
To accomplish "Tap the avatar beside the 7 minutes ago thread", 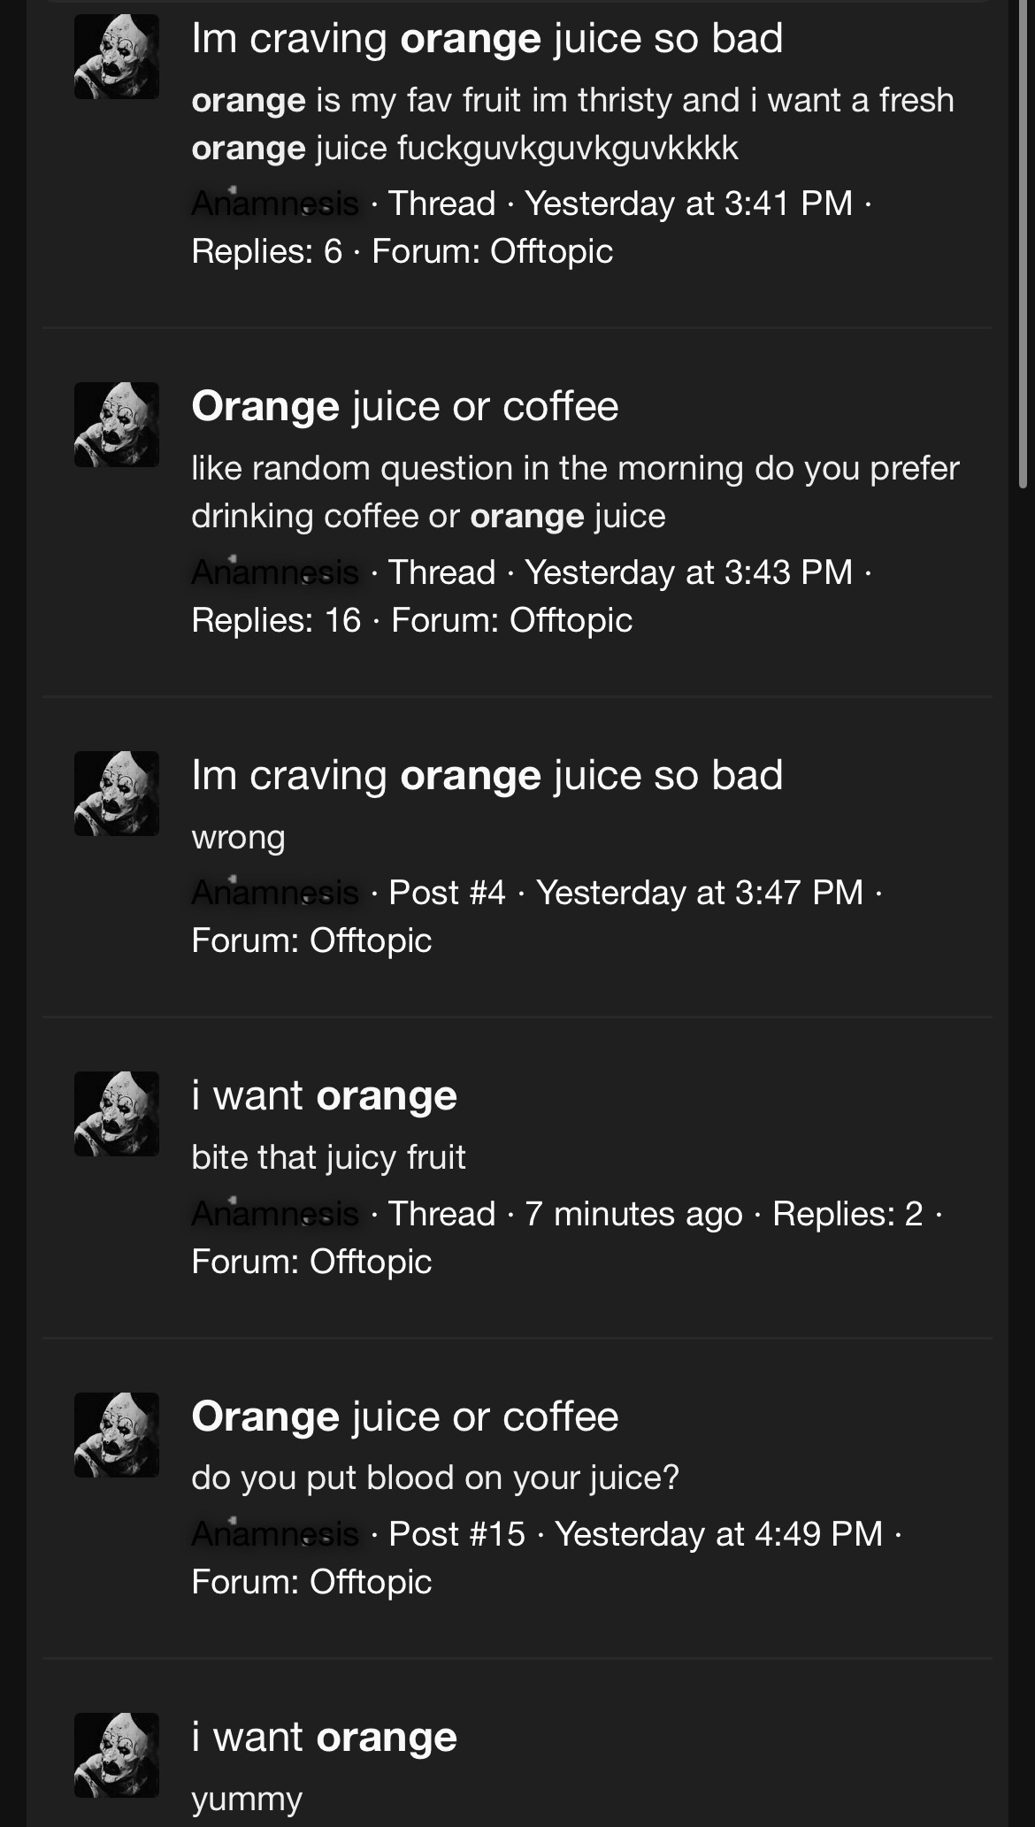I will 117,1114.
